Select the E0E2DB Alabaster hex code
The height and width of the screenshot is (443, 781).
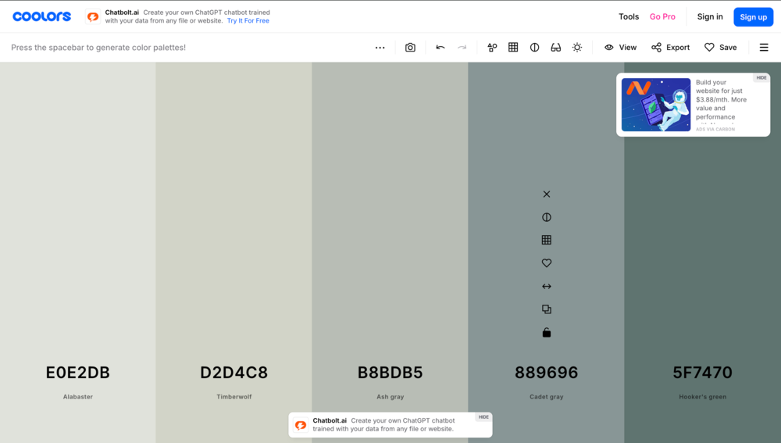pos(78,373)
